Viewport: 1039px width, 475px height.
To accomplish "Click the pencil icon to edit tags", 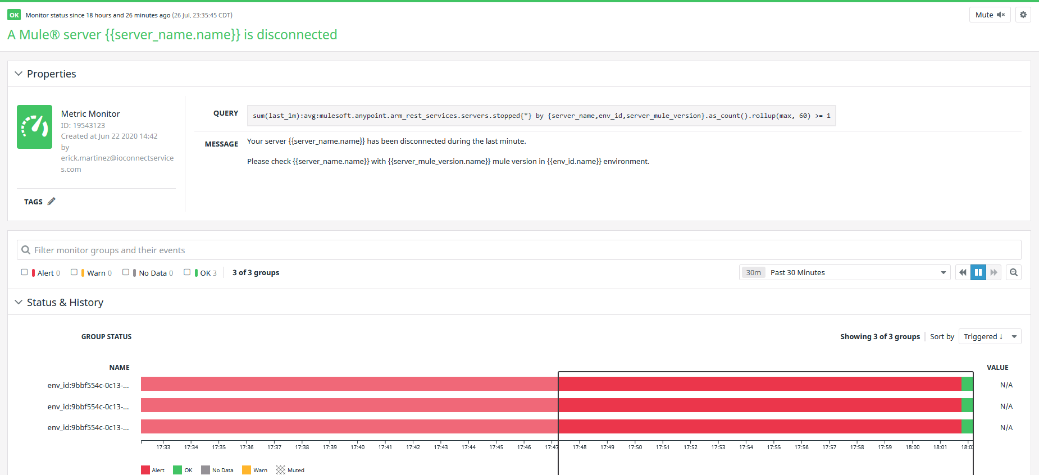I will tap(52, 202).
